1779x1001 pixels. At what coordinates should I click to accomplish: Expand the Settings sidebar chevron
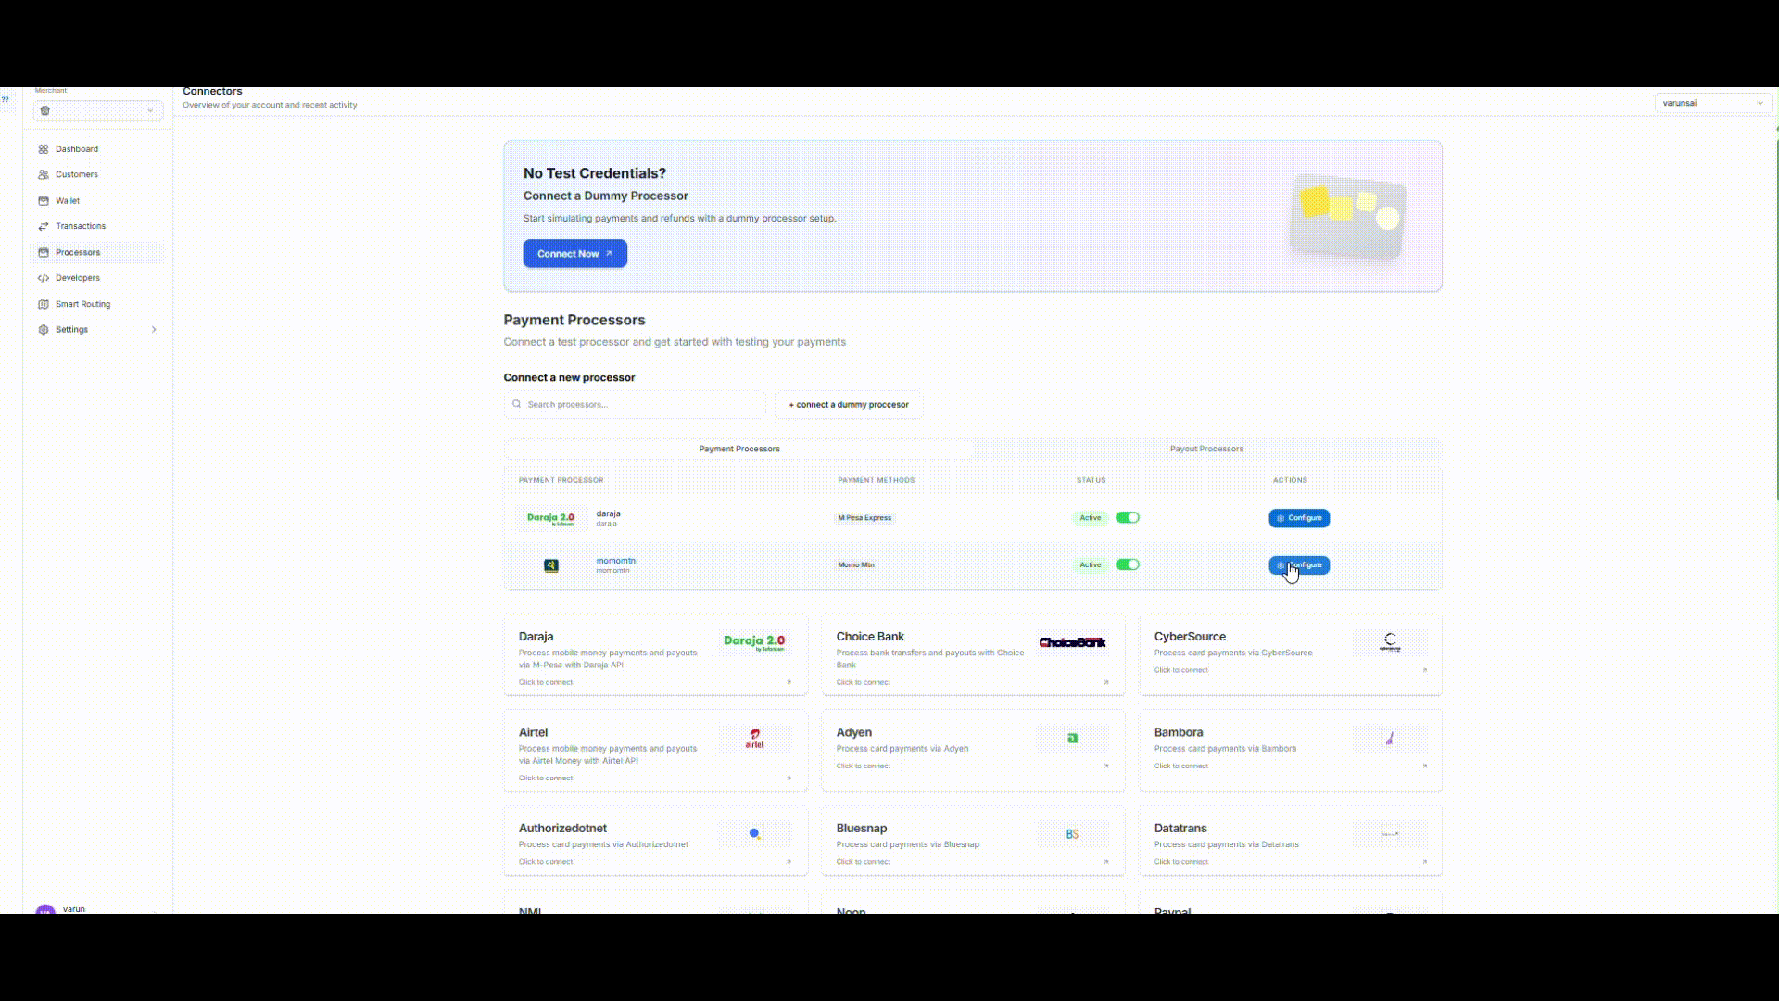(154, 330)
